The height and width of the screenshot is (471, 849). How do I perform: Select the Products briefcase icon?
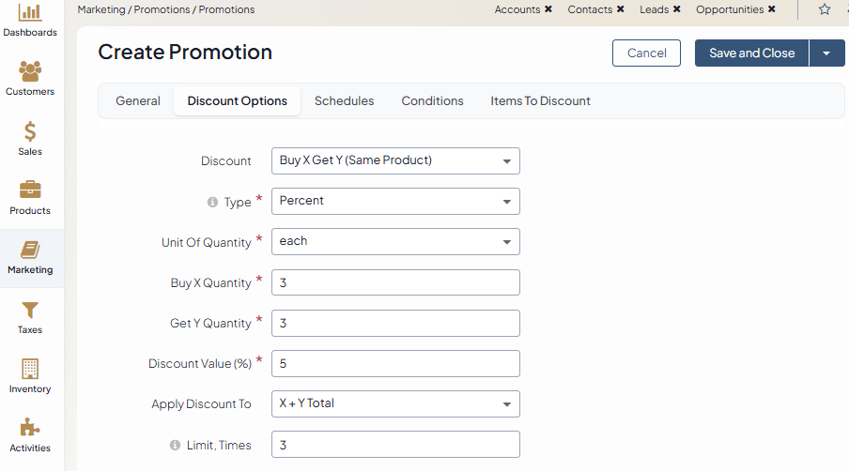[x=30, y=190]
